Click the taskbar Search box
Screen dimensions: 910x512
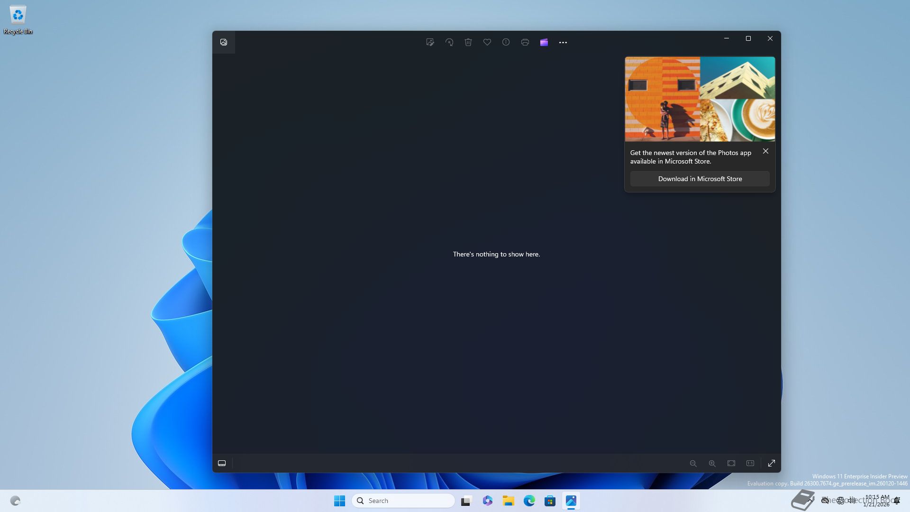tap(403, 501)
